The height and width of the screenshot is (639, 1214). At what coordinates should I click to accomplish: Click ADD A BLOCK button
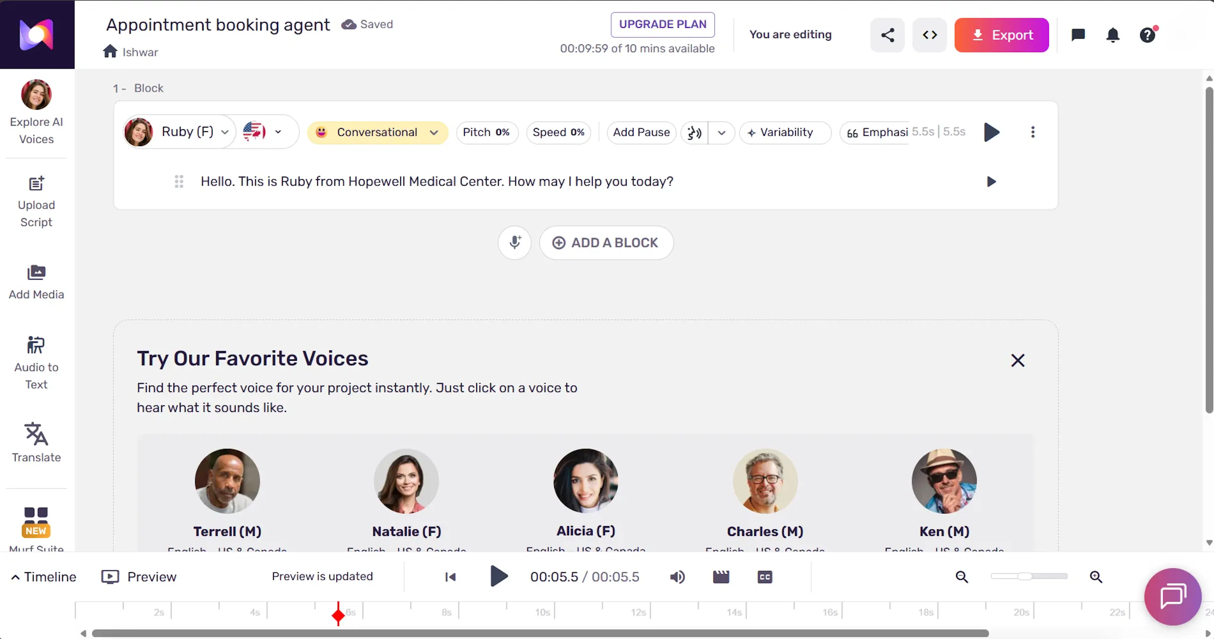point(606,243)
